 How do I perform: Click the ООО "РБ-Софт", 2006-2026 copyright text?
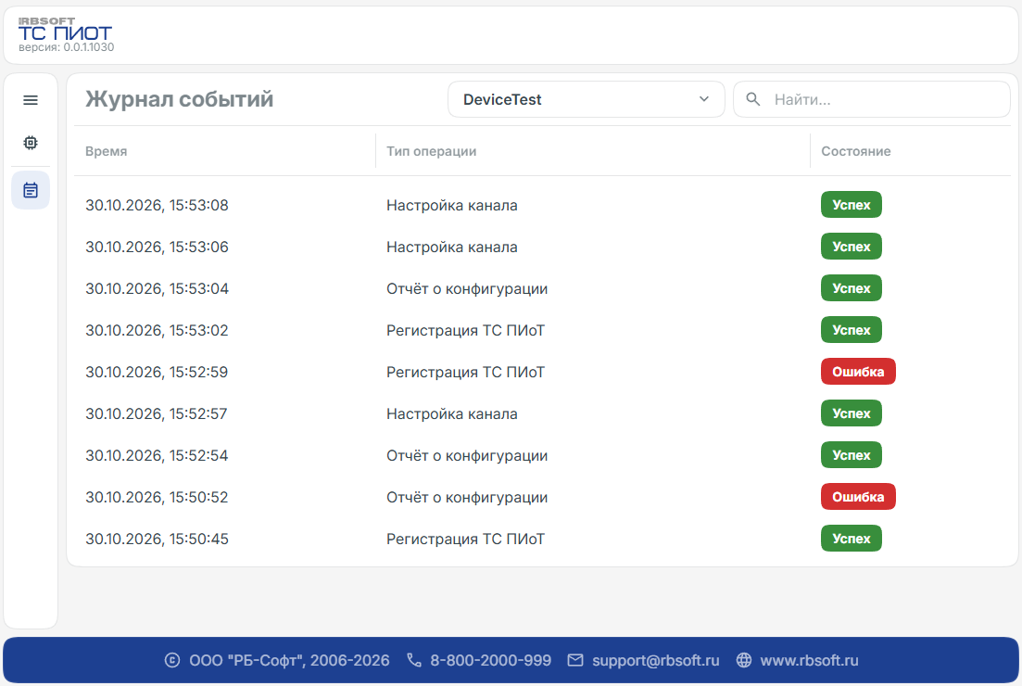[x=289, y=661]
